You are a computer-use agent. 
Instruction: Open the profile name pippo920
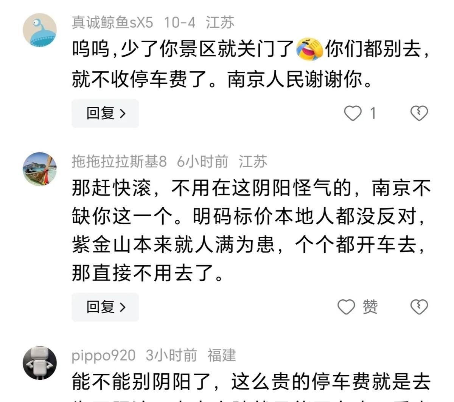[103, 356]
